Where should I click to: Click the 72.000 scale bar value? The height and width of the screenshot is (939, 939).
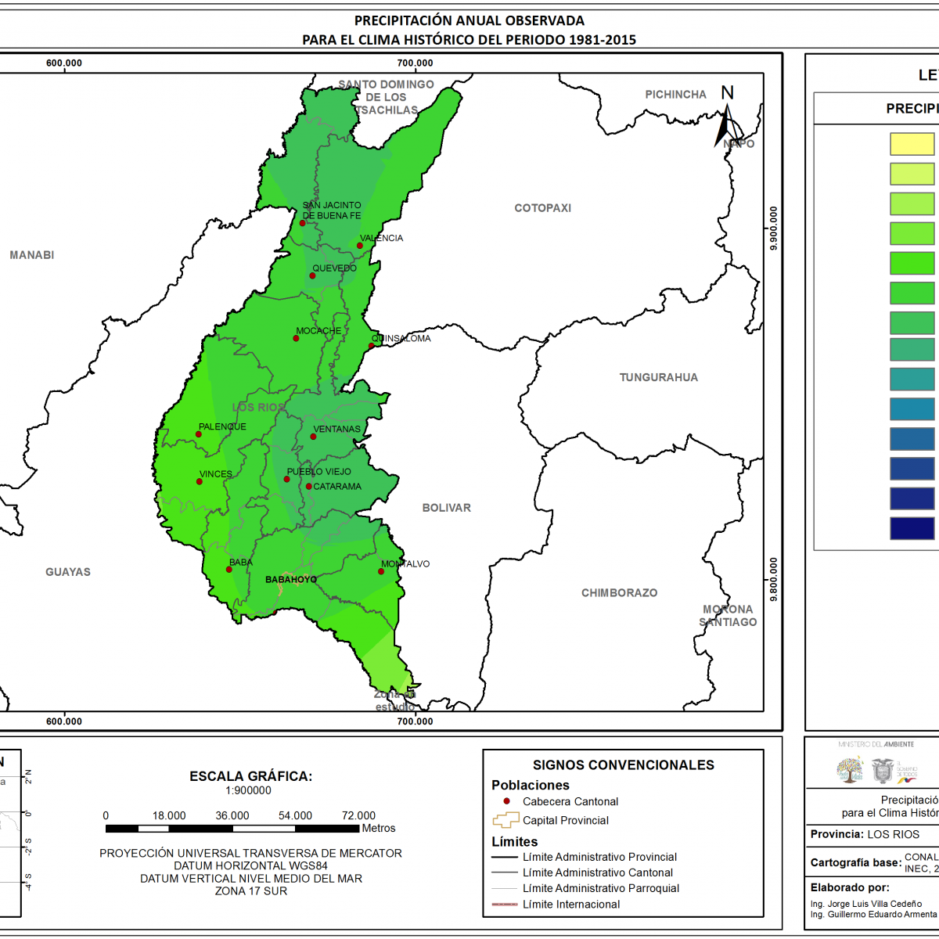coord(359,815)
